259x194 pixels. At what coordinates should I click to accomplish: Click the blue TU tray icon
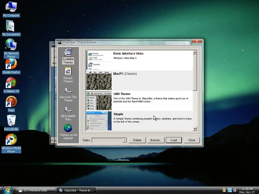tap(229, 190)
